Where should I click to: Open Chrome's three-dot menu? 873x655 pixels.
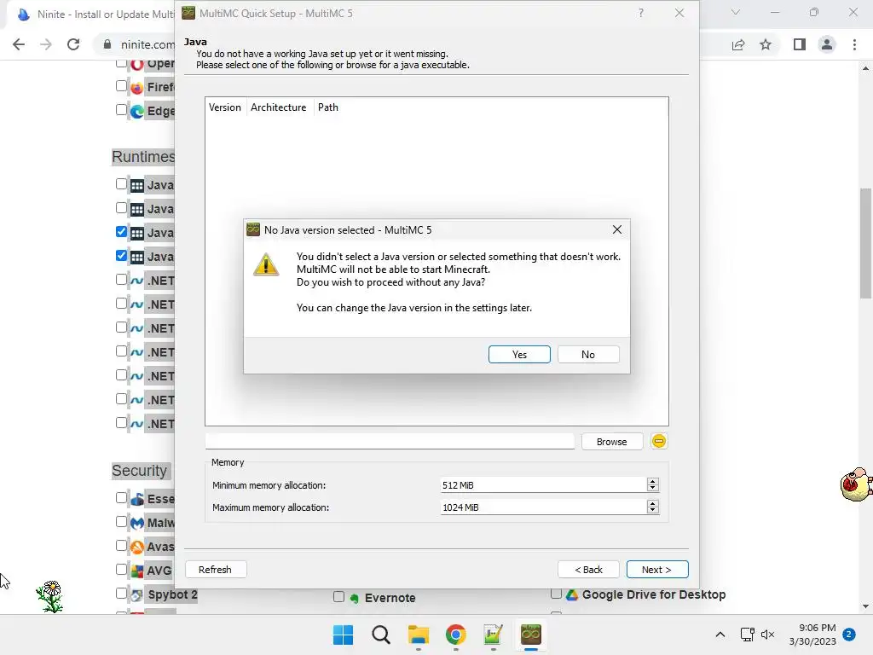854,44
